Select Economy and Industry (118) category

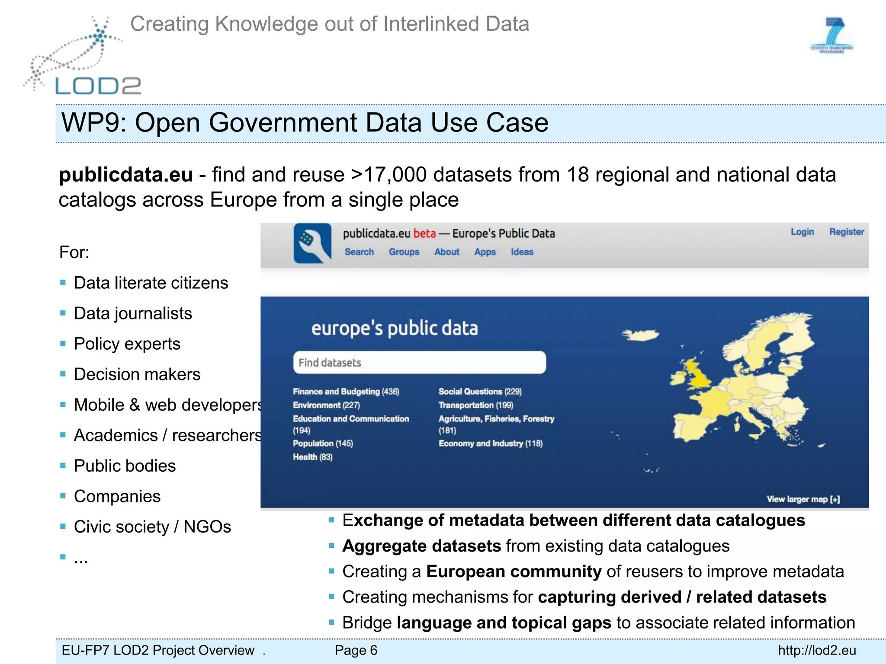[x=491, y=444]
